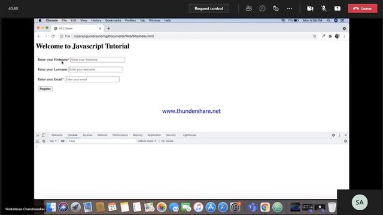
Task: Switch to the Application tab
Action: (x=154, y=135)
